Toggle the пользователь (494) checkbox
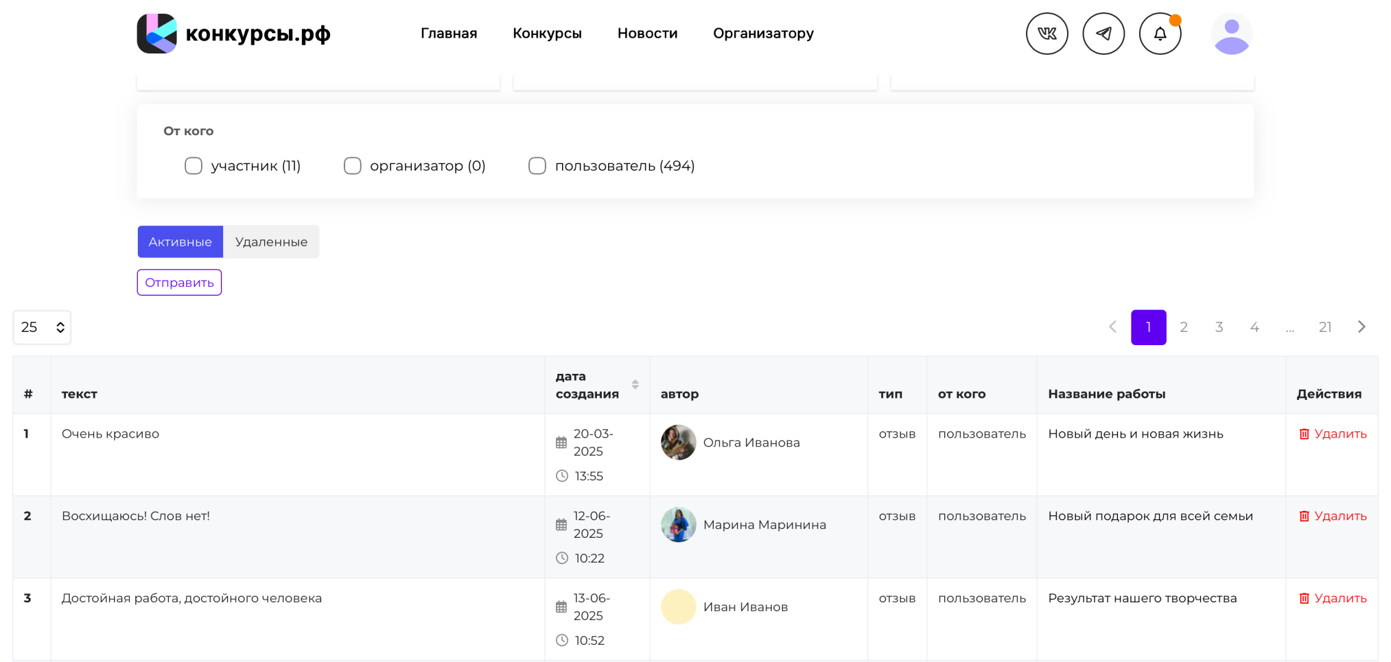This screenshot has height=662, width=1391. pos(537,166)
